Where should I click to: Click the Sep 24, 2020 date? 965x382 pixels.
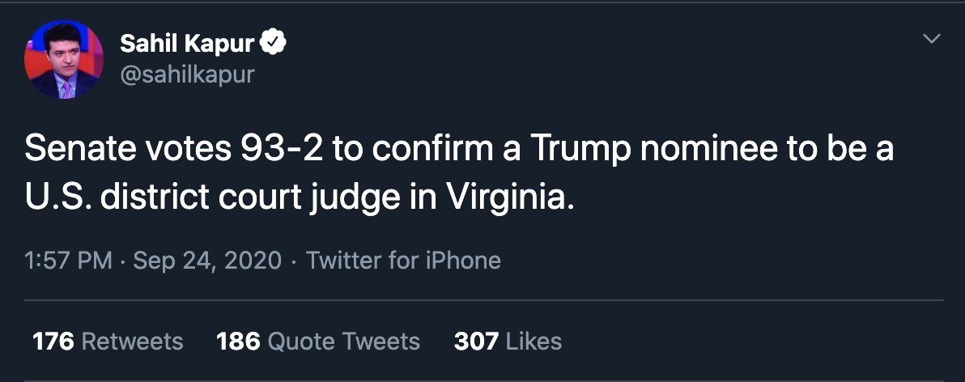pyautogui.click(x=207, y=261)
